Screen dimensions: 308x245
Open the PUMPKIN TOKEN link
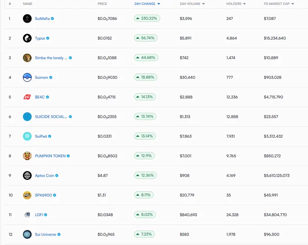(x=50, y=156)
